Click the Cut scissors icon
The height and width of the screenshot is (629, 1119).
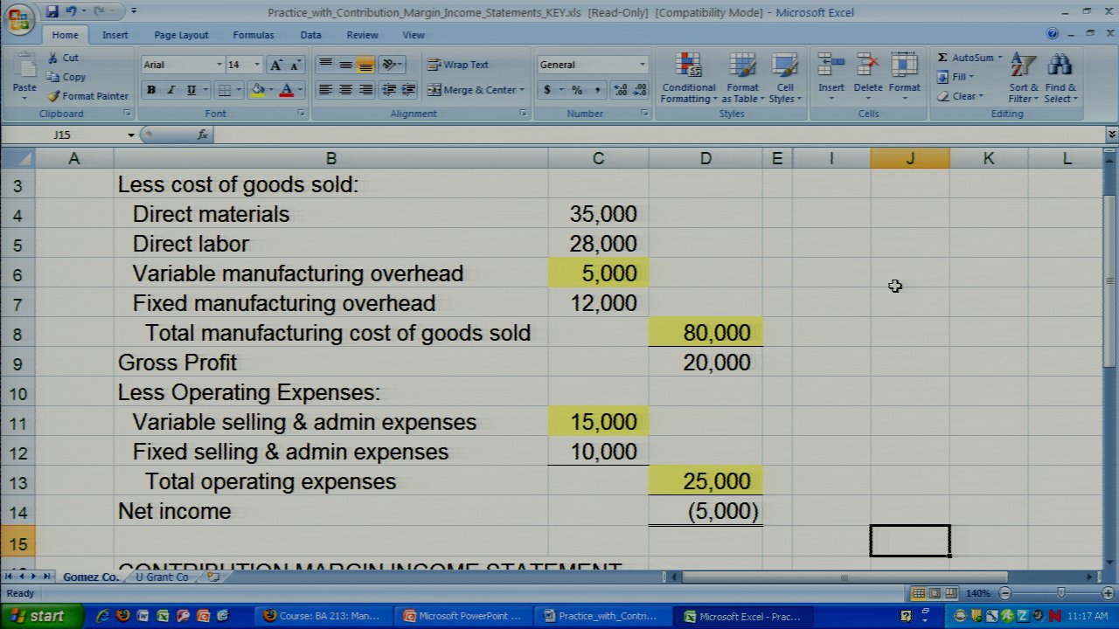pos(53,58)
